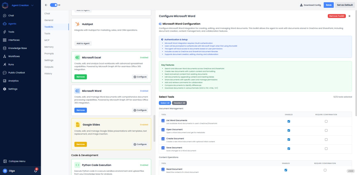Viewport: 357px width, 175px height.
Task: Uncheck Enabled for Open Document
Action: tap(289, 130)
